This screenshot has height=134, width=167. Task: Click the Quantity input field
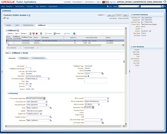pyautogui.click(x=28, y=86)
